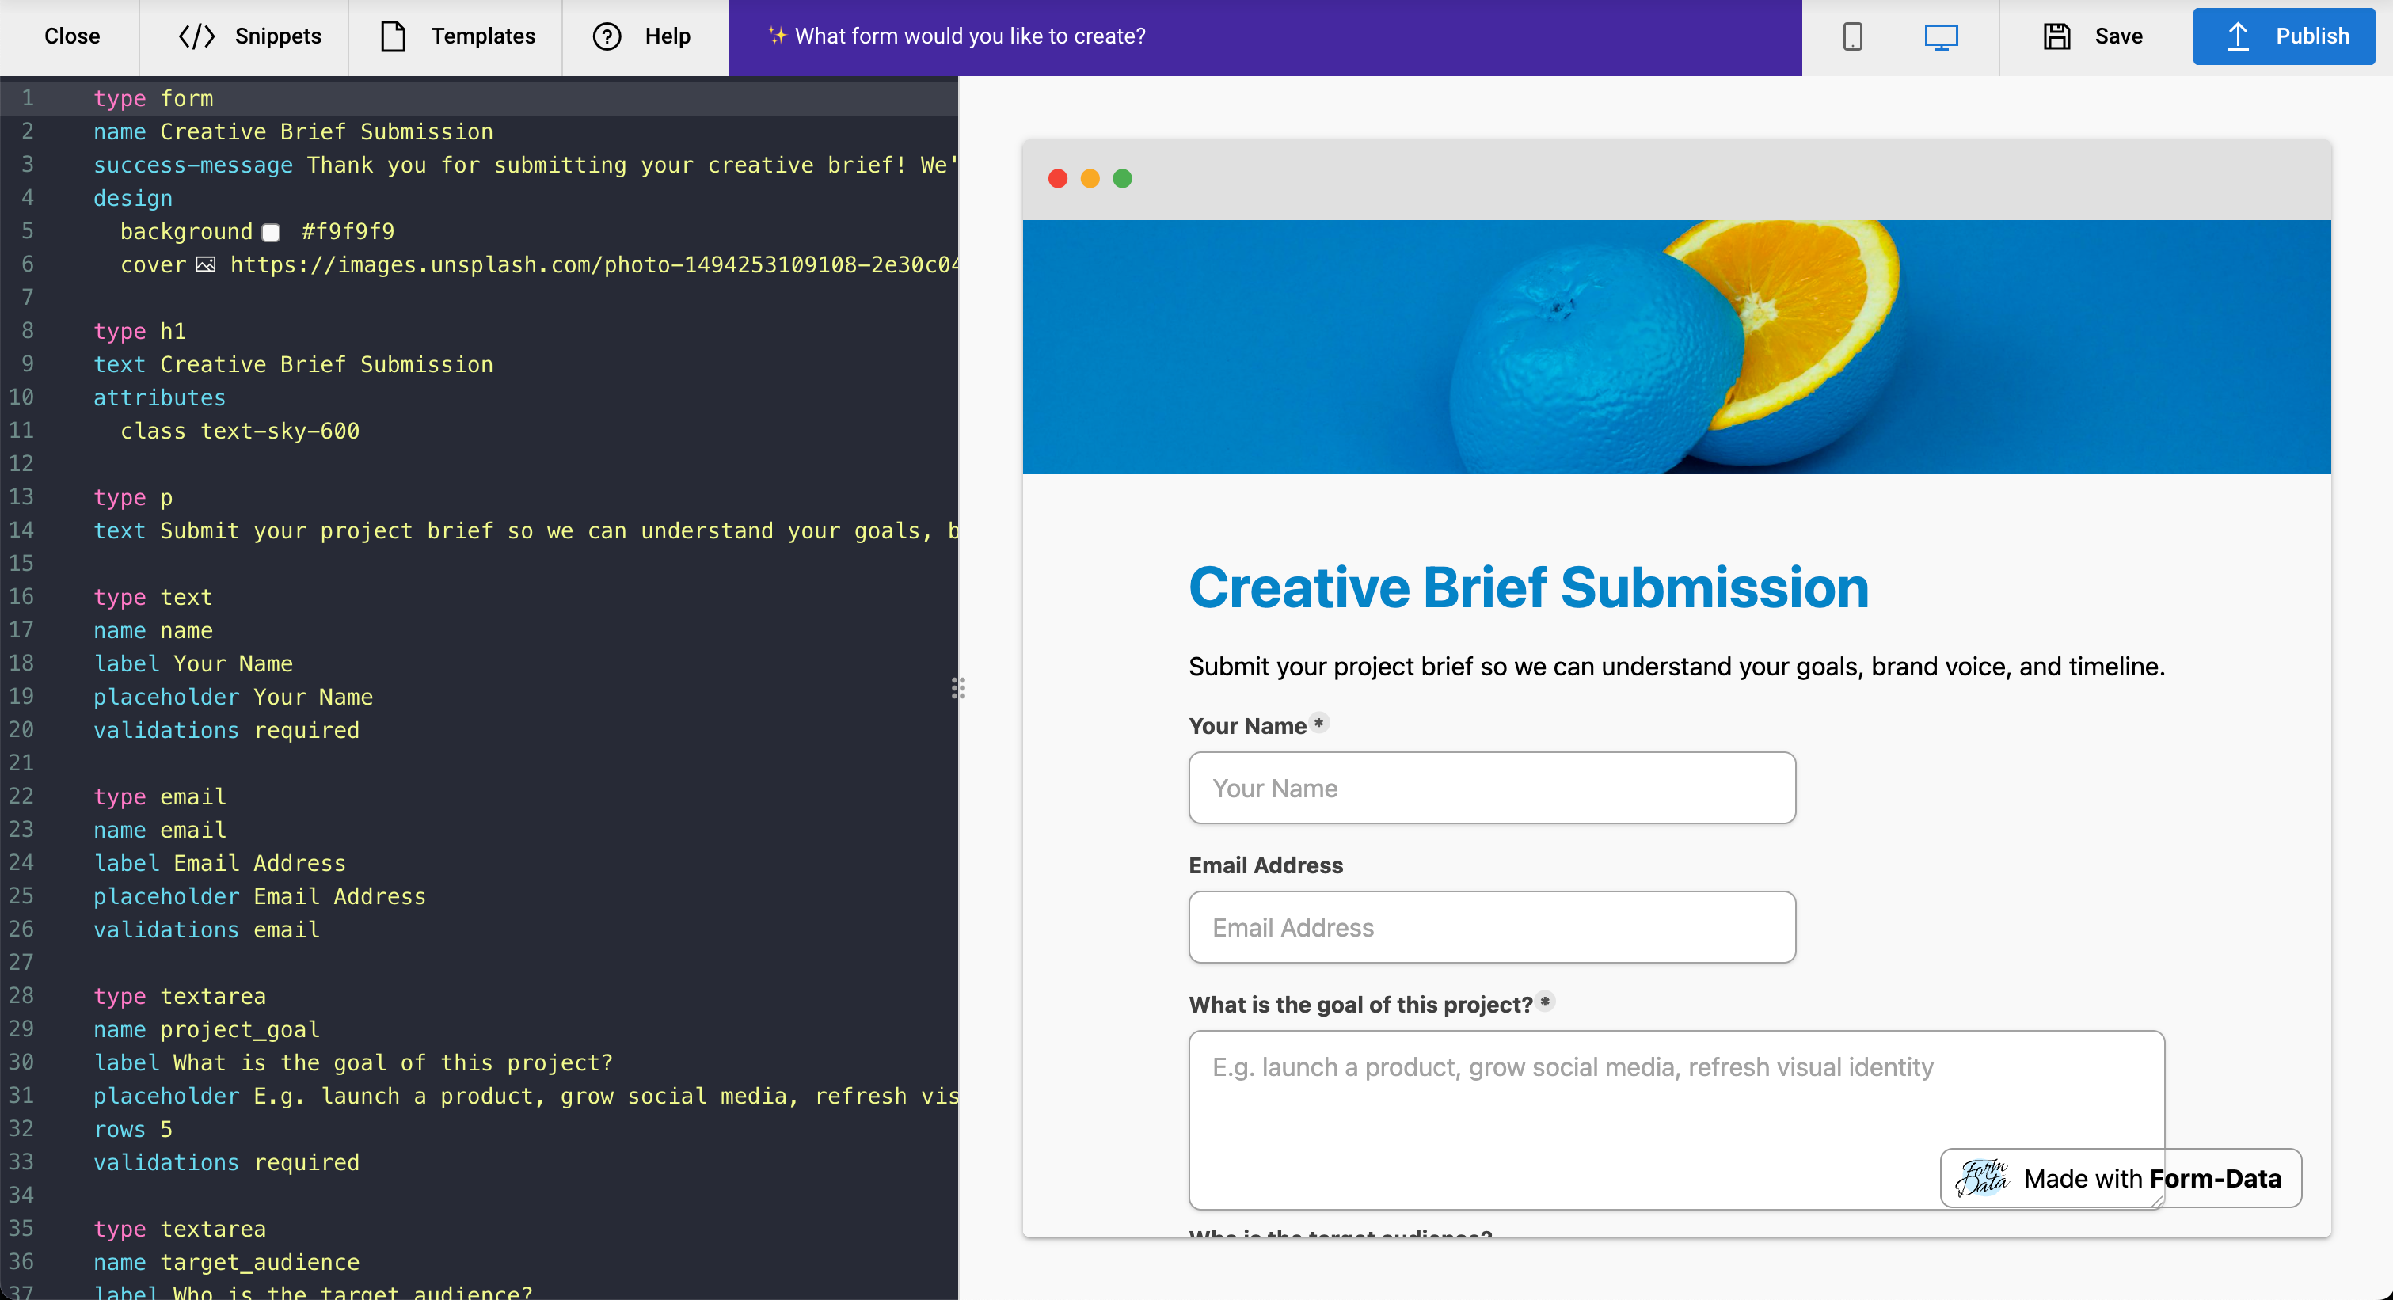The width and height of the screenshot is (2393, 1300).
Task: Close the form editor
Action: (71, 36)
